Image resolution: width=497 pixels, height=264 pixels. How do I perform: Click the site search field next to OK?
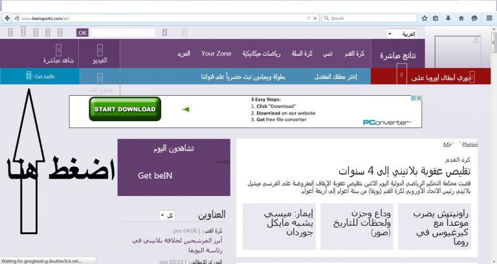coord(123,32)
